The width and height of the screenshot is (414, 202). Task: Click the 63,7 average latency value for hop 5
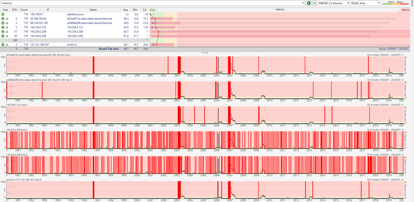pos(126,32)
